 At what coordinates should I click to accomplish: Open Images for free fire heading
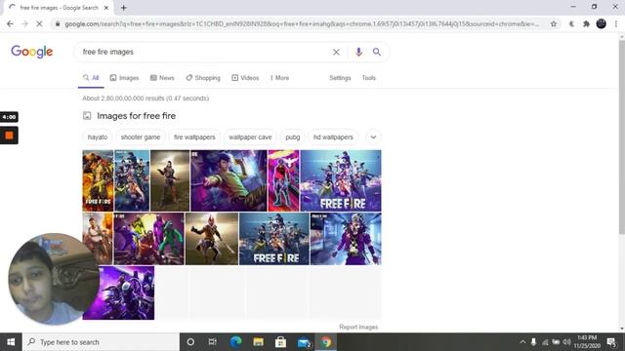point(137,116)
